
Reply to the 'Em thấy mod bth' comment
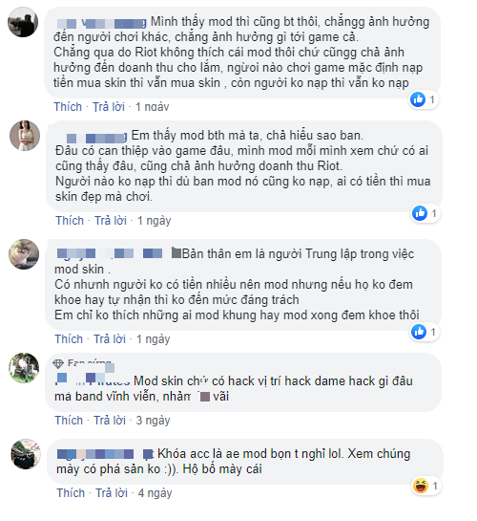click(x=111, y=220)
